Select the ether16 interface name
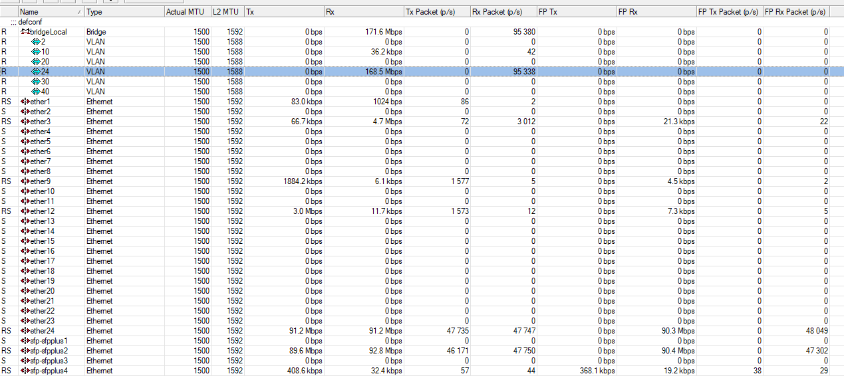The width and height of the screenshot is (844, 390). [43, 251]
